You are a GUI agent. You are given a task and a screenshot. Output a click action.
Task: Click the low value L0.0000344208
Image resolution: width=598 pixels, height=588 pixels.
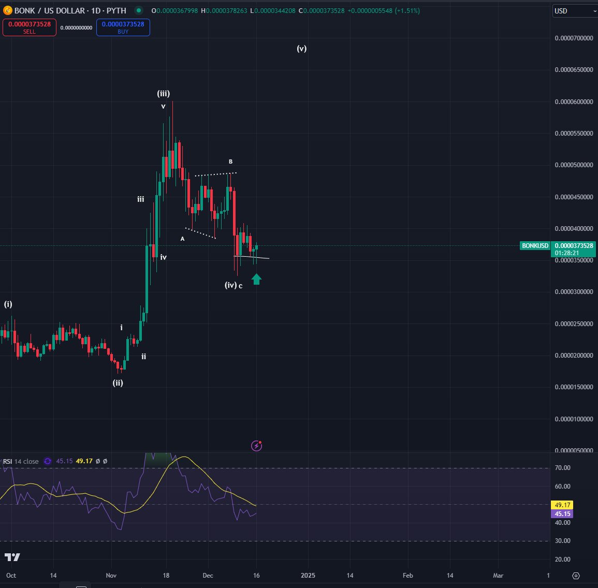click(273, 11)
